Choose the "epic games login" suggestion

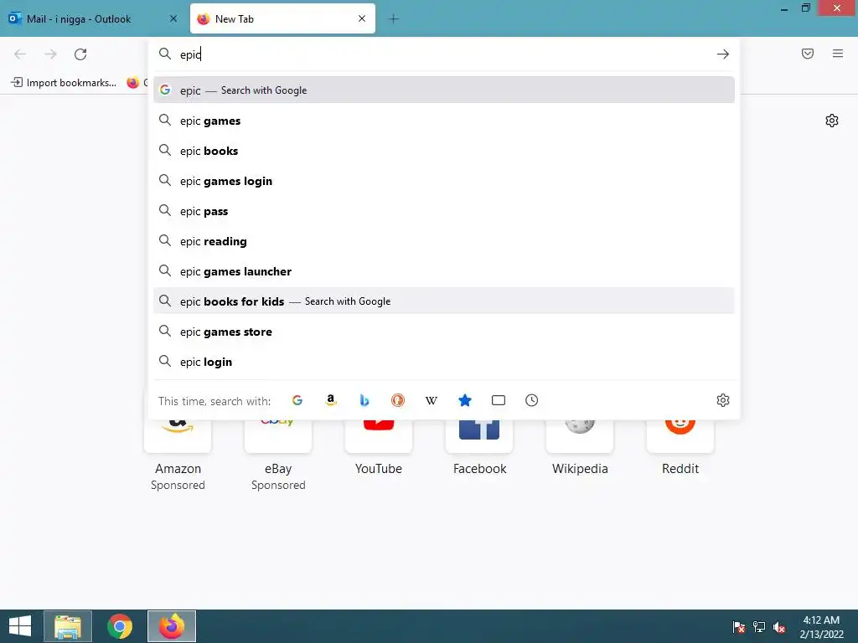point(444,181)
